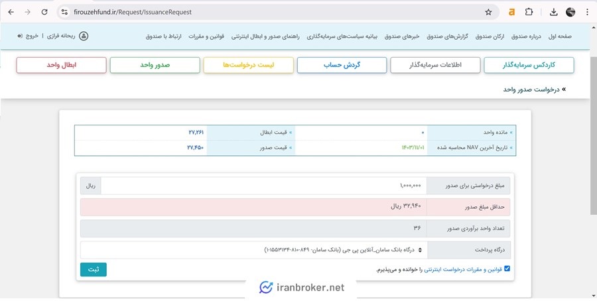Open the extensions puzzle icon
This screenshot has width=597, height=301.
(x=529, y=12)
